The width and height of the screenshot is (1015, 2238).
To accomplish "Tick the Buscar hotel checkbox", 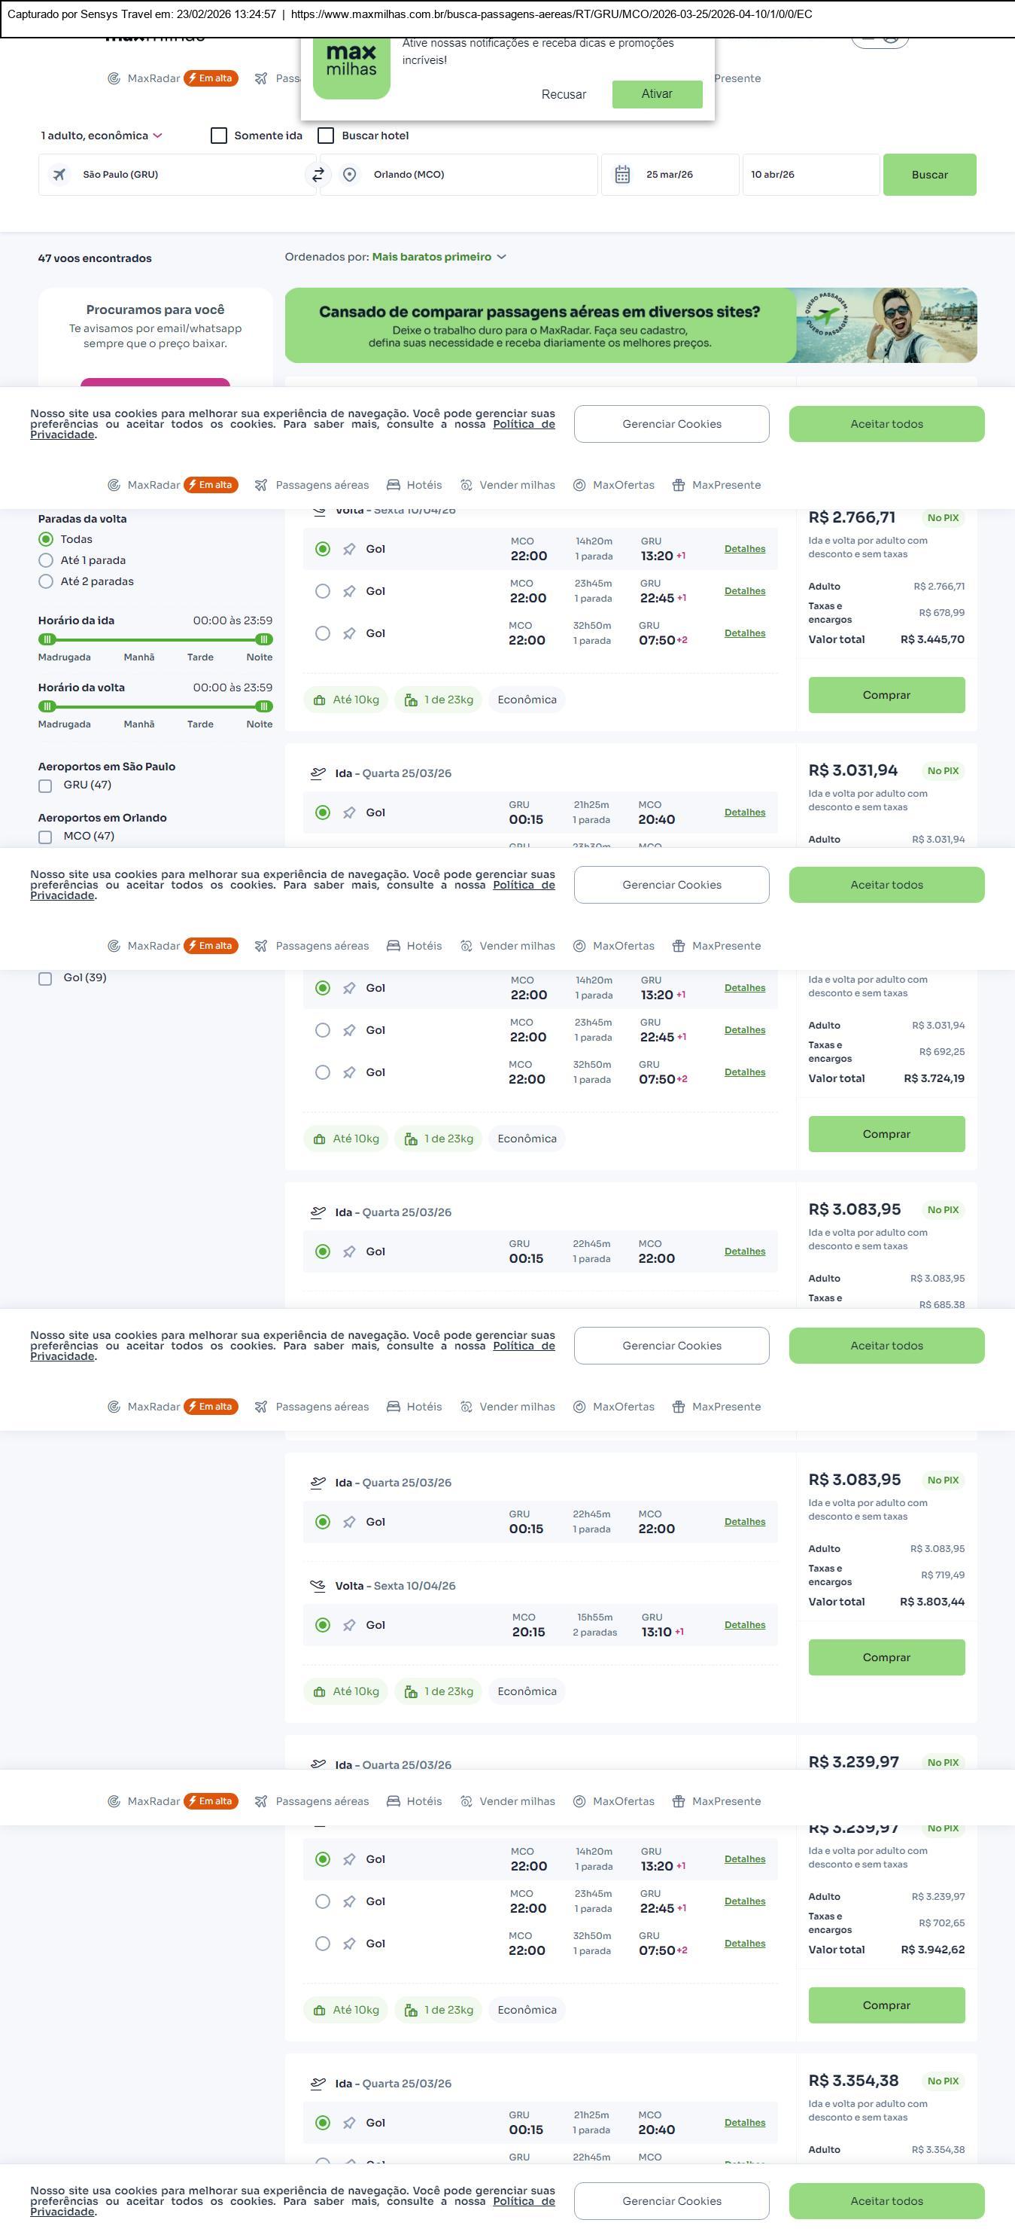I will click(326, 136).
